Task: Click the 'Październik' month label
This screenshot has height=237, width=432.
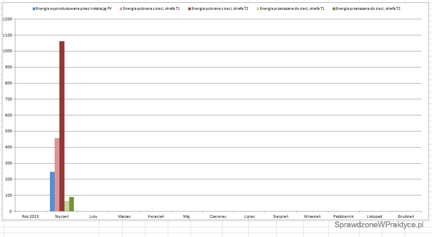Action: (343, 216)
